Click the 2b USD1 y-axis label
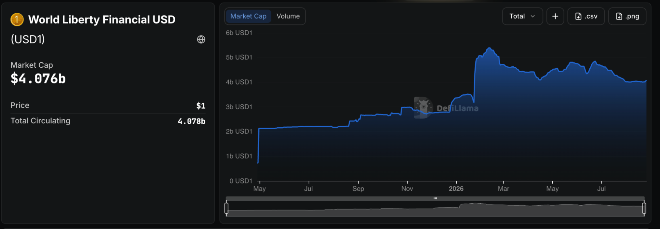 239,131
